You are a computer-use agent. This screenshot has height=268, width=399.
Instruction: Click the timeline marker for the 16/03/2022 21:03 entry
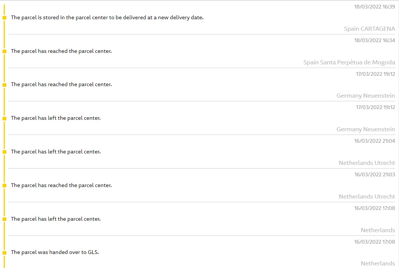point(4,186)
